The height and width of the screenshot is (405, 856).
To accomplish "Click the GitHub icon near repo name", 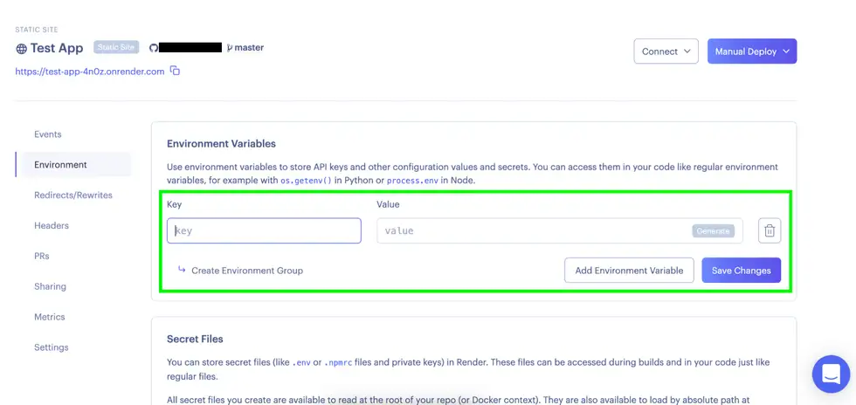I will click(154, 47).
